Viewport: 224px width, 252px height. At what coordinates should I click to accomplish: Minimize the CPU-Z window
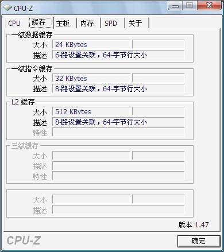175,6
